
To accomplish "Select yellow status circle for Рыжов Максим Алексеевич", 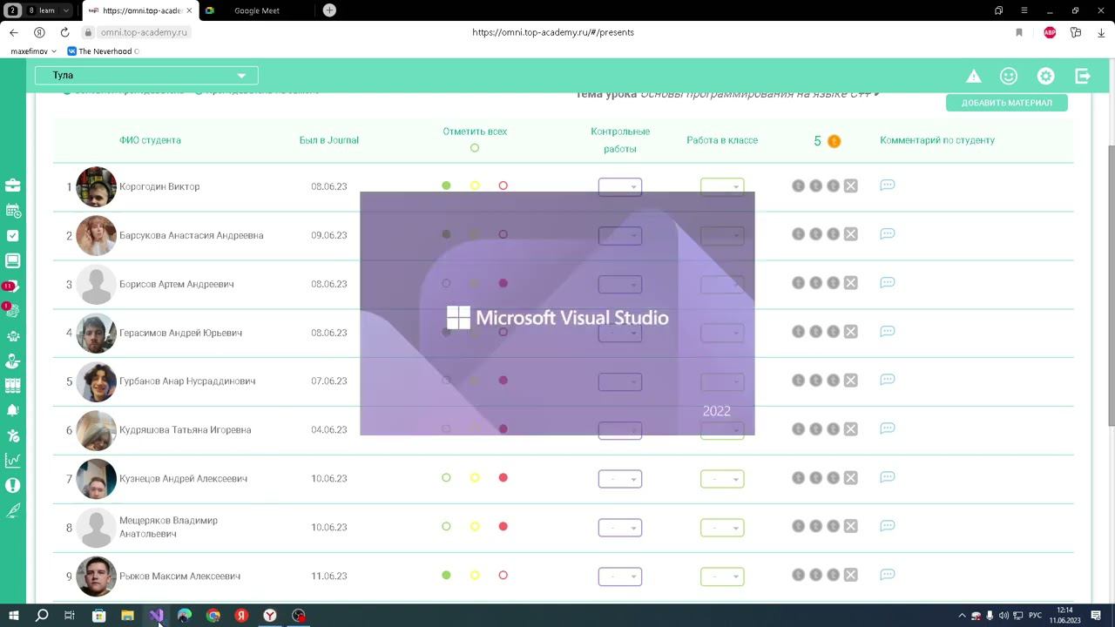I will coord(475,575).
